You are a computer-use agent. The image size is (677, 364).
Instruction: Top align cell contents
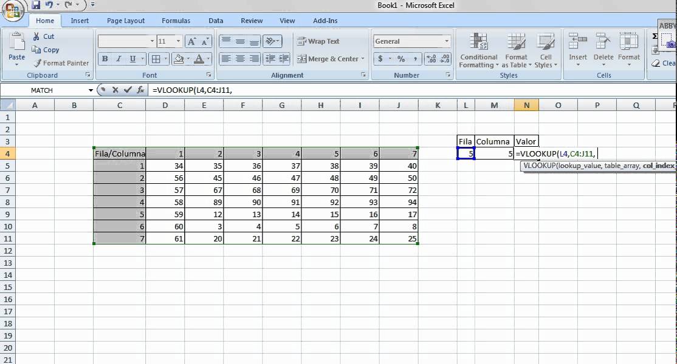point(226,41)
